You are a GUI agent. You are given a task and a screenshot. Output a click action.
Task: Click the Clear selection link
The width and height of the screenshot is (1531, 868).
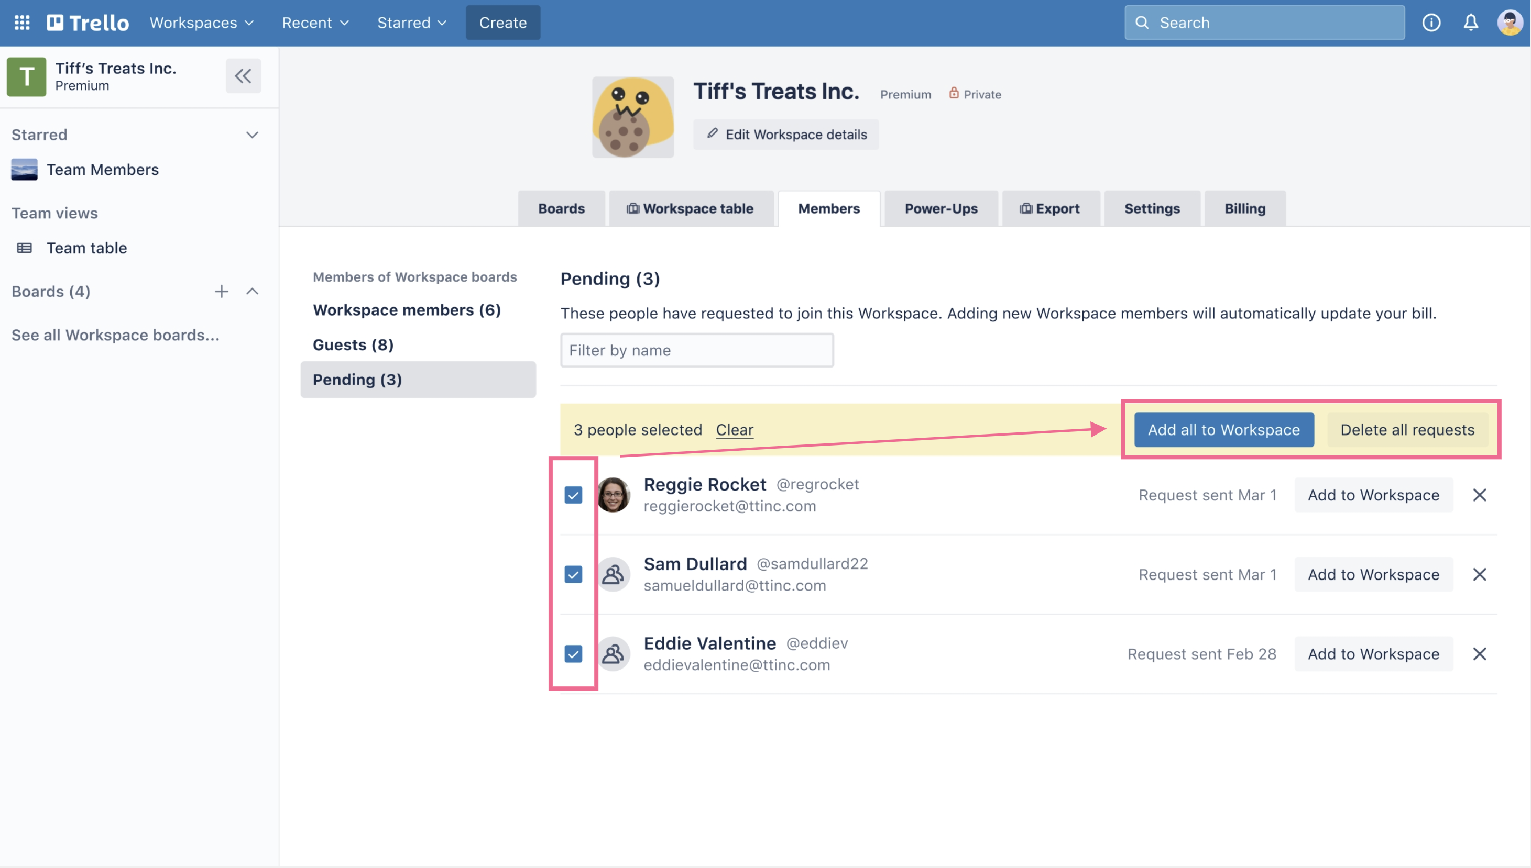click(734, 430)
